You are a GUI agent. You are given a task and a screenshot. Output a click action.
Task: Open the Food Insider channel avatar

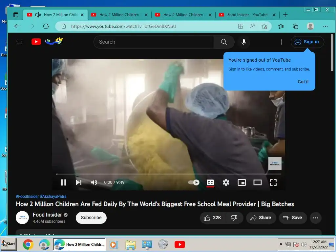[x=22, y=218]
